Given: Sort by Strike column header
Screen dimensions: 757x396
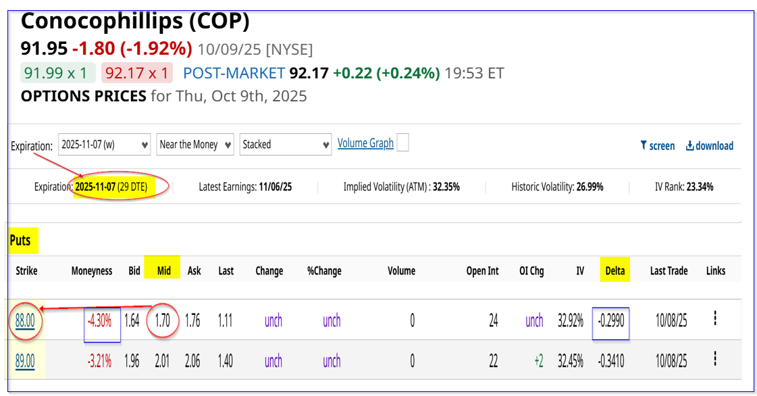Looking at the screenshot, I should pyautogui.click(x=27, y=271).
